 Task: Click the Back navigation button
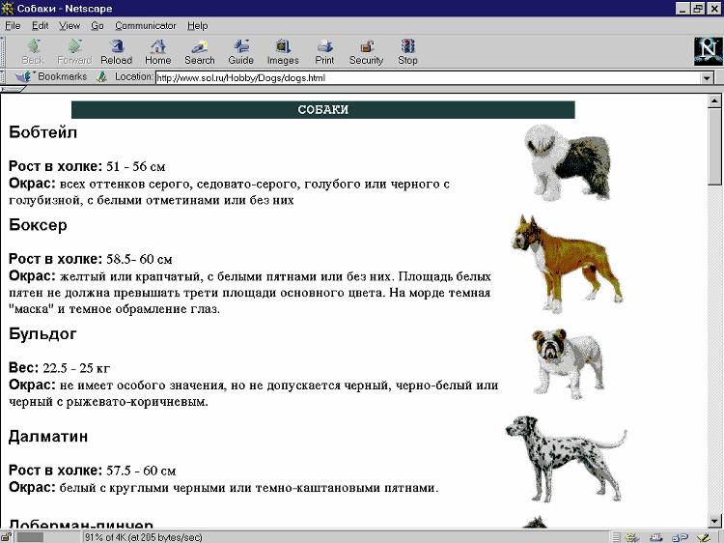33,52
